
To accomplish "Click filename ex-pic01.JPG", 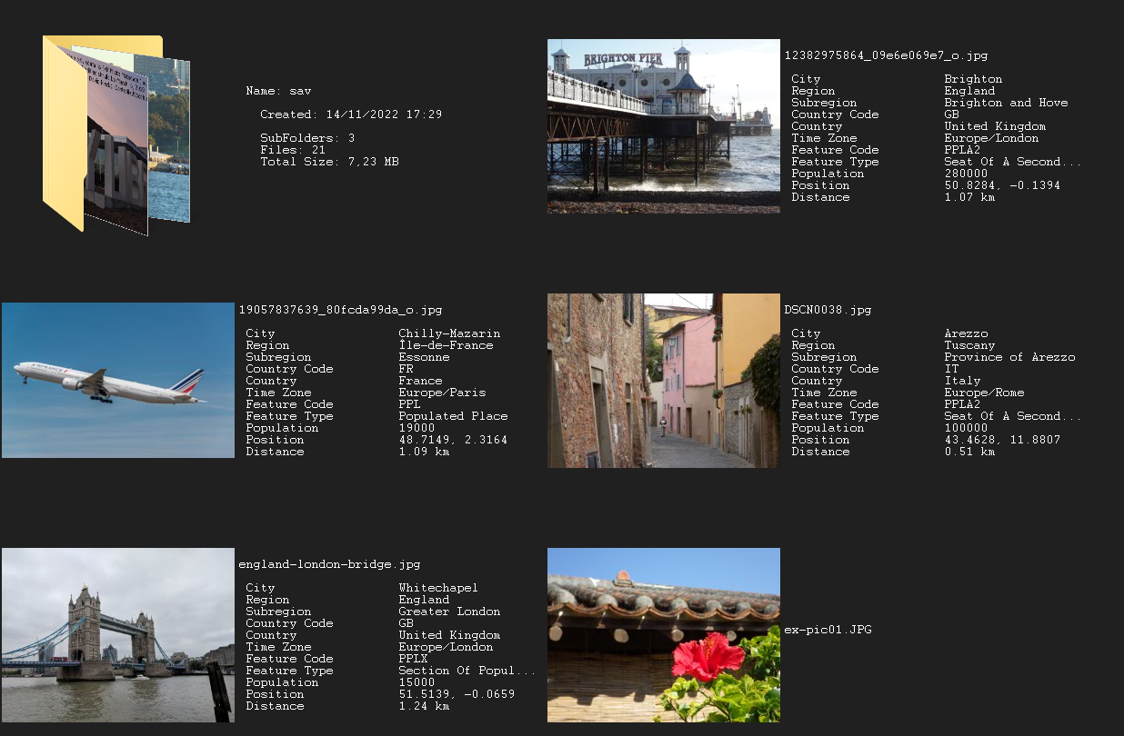I will 828,629.
